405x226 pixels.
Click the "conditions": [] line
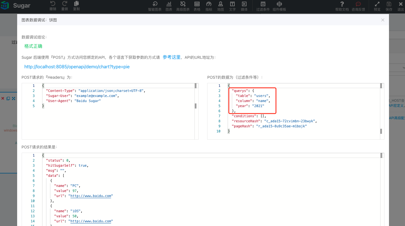[249, 116]
